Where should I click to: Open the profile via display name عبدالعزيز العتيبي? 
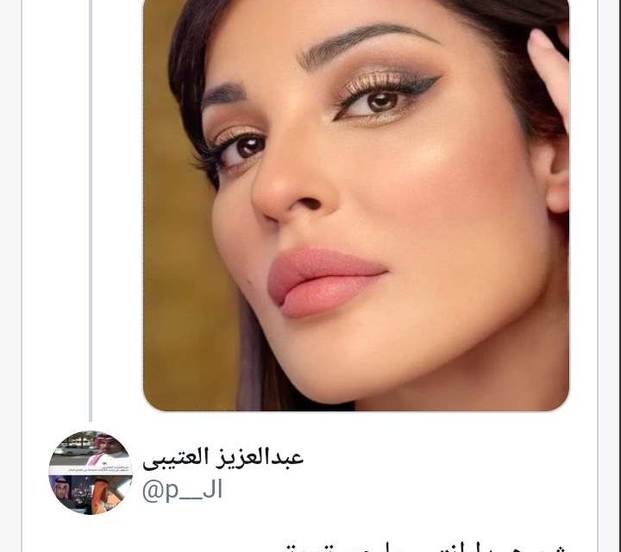[x=223, y=458]
